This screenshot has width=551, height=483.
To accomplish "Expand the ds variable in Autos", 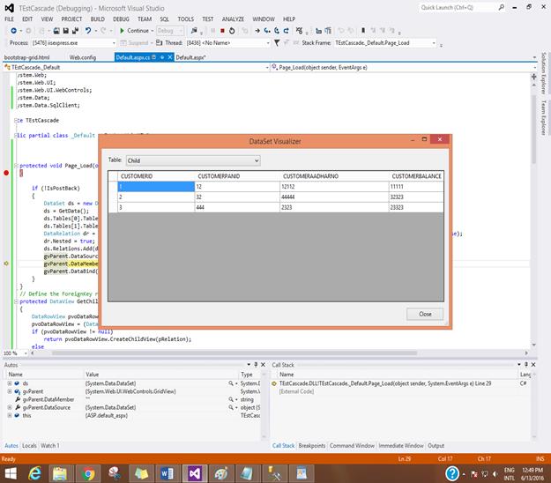I will click(10, 383).
